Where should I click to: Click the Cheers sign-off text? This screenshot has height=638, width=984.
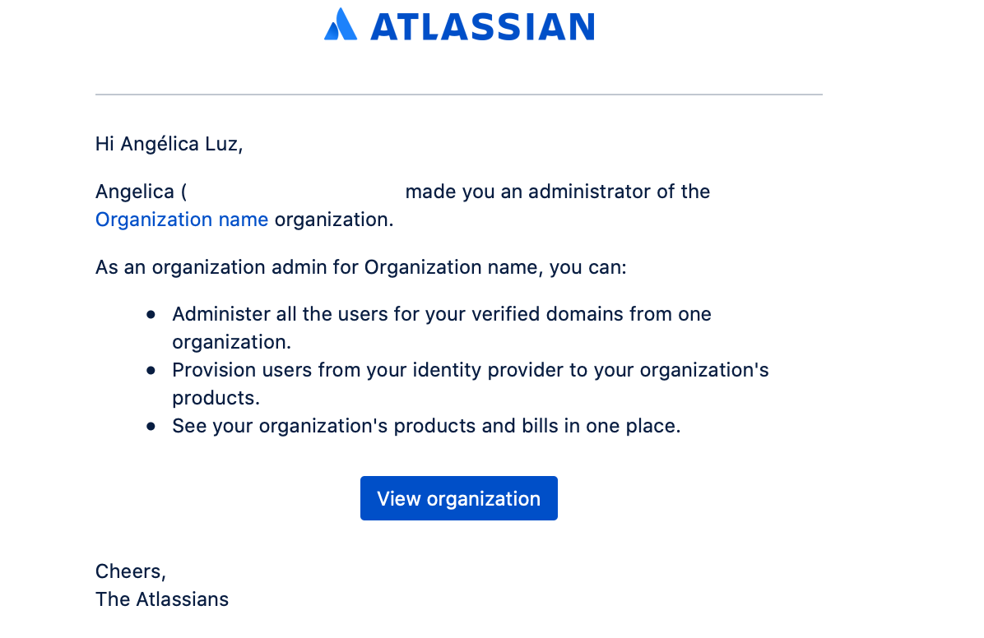(130, 571)
